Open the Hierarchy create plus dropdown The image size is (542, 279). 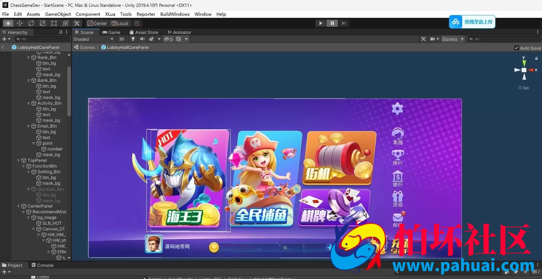pos(6,39)
